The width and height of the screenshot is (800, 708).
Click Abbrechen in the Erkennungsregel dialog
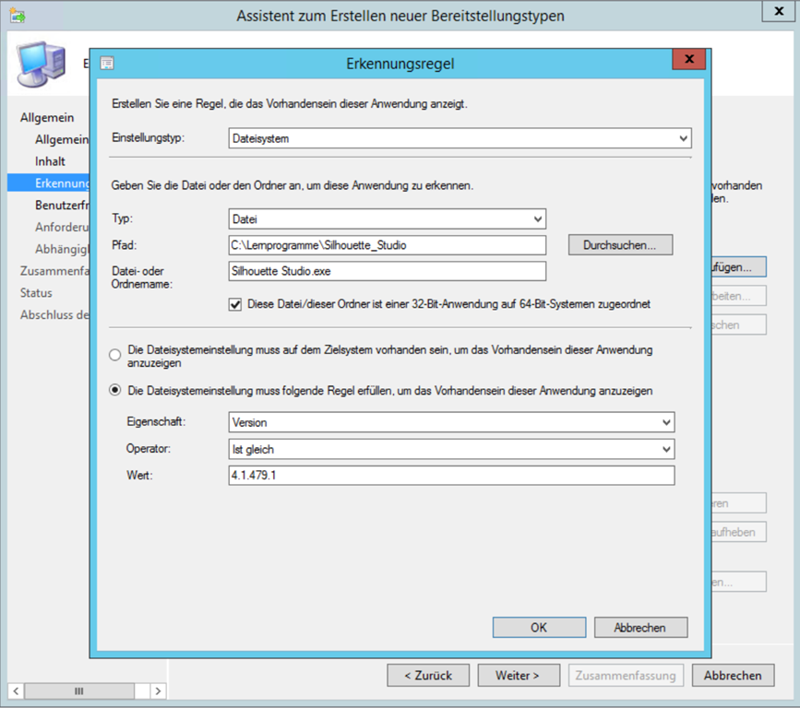(640, 627)
